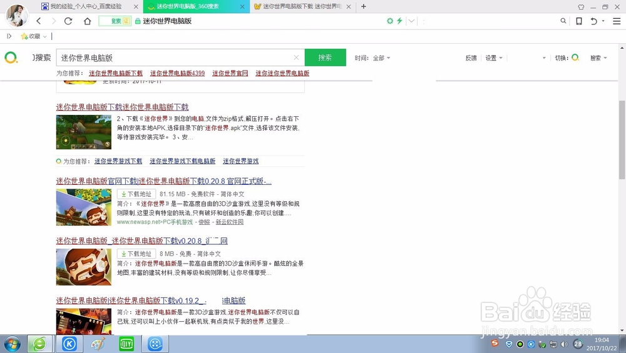The width and height of the screenshot is (626, 353).
Task: Open the unlabeled dropdown arrow left of 切换
Action: coord(544,58)
